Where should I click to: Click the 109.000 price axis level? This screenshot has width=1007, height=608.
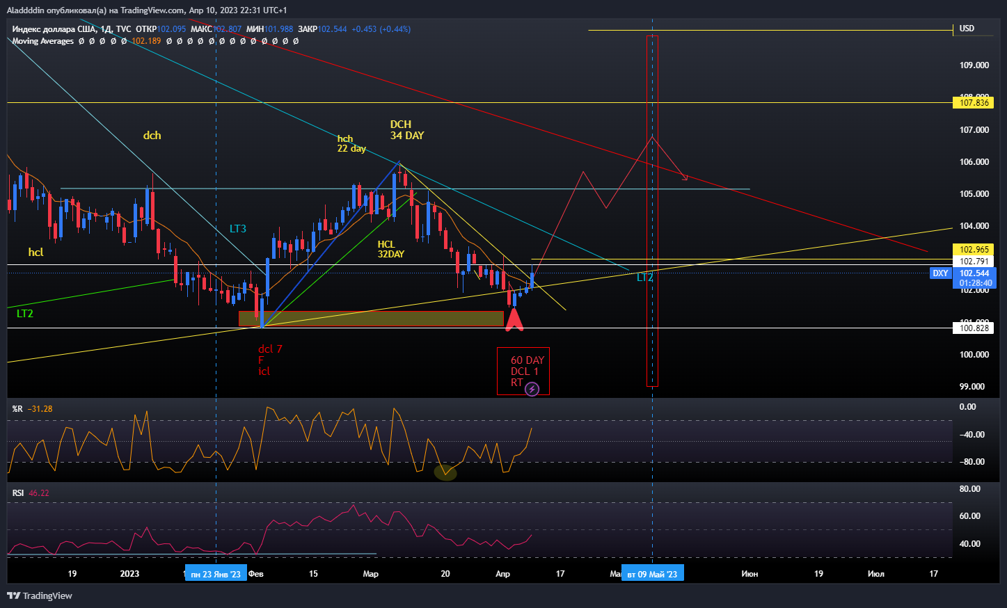[x=974, y=65]
